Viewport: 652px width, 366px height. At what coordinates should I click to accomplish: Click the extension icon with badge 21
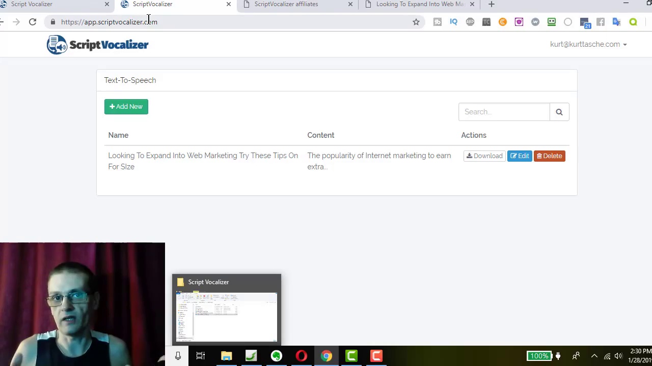pos(585,23)
